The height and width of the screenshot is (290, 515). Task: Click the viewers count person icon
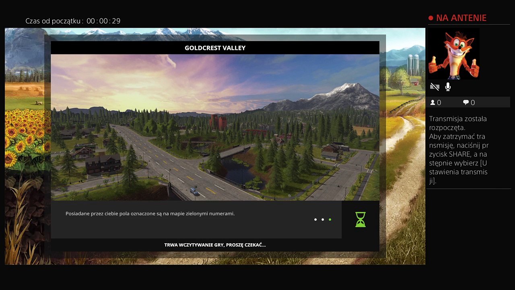pos(433,102)
